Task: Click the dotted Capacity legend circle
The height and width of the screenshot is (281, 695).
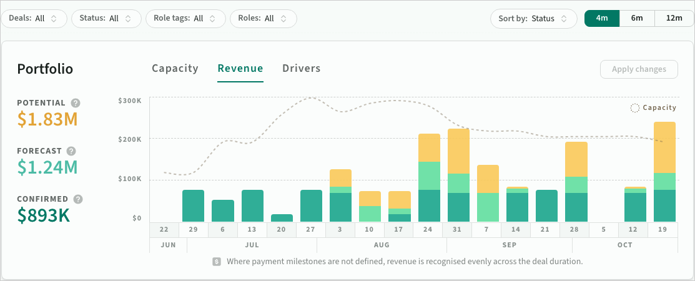Action: coord(634,107)
